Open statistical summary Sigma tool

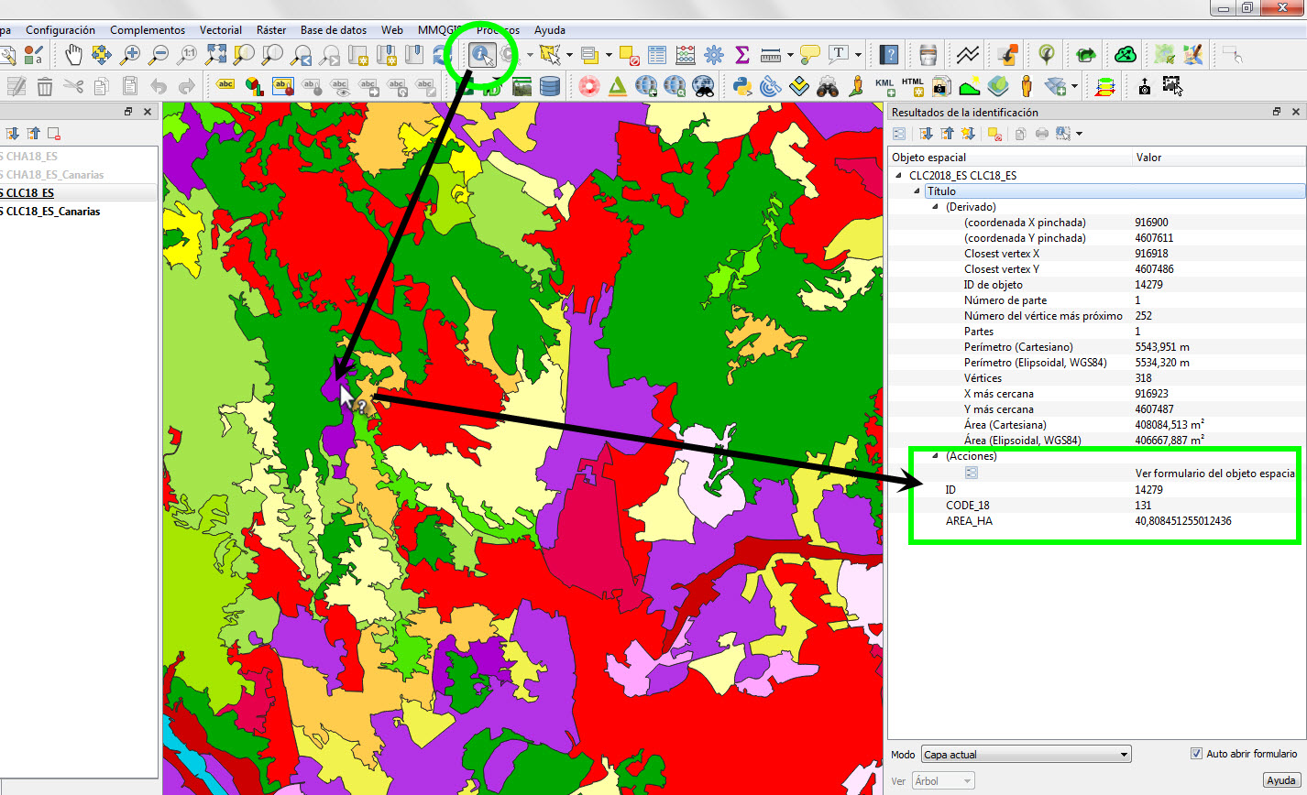[742, 55]
